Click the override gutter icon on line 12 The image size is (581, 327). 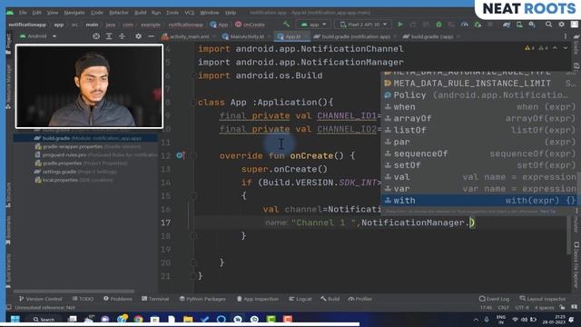click(x=181, y=155)
